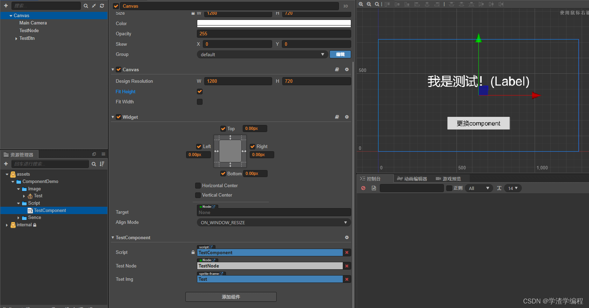Distribute nodes by right edges
This screenshot has height=308, width=589.
[501, 4]
